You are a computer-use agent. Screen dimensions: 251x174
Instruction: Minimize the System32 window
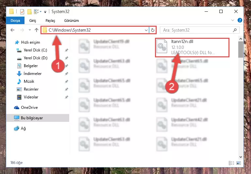tap(206, 11)
